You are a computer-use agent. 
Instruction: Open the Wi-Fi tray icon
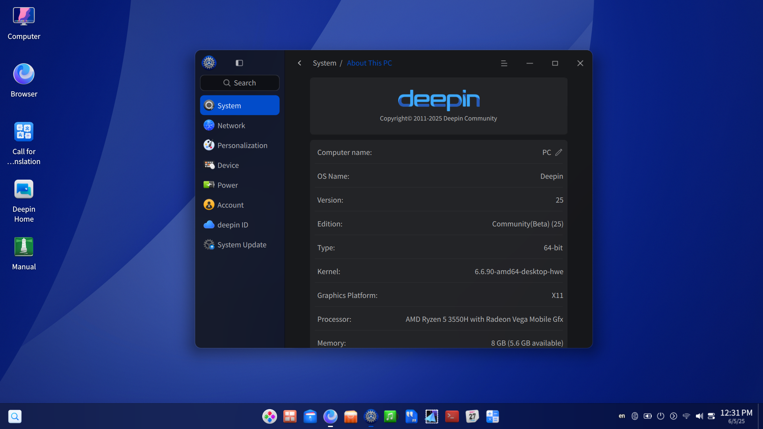[686, 416]
